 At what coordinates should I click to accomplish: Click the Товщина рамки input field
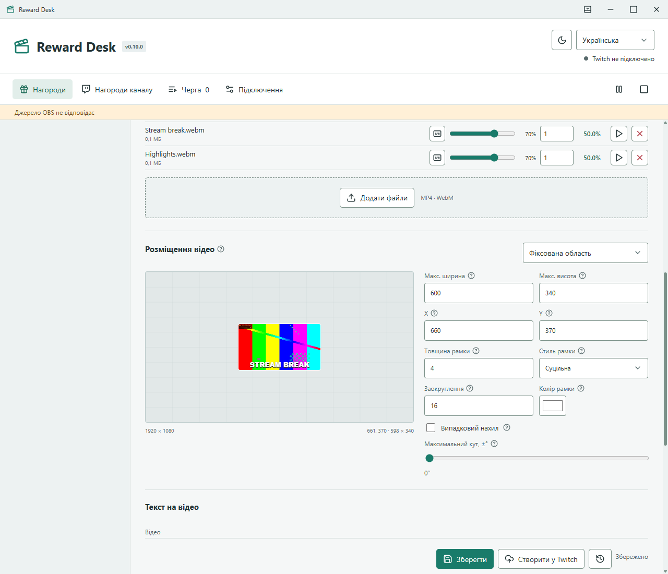click(x=479, y=368)
